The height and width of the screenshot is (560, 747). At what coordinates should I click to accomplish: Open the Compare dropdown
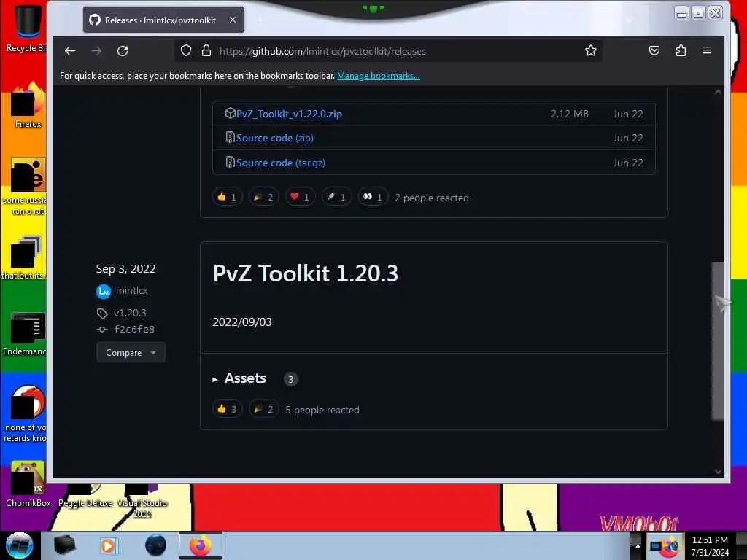[131, 352]
